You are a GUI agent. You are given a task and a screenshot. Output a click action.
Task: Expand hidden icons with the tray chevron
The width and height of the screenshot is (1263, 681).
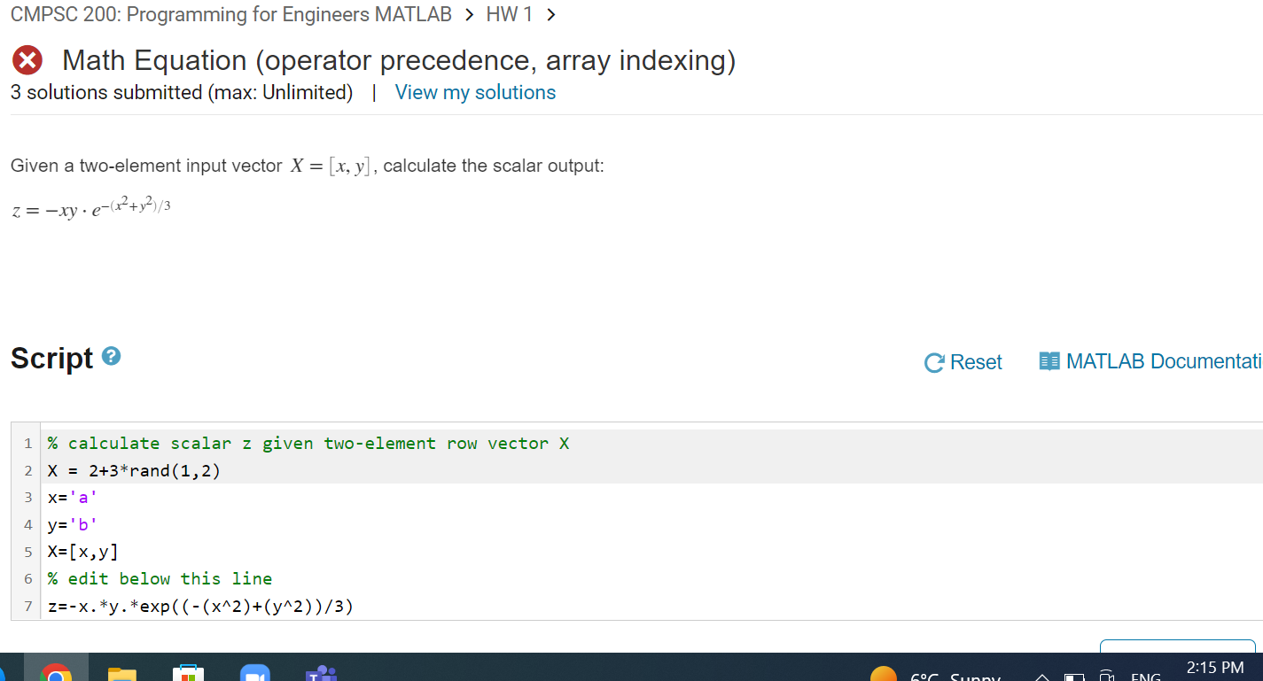click(1041, 676)
